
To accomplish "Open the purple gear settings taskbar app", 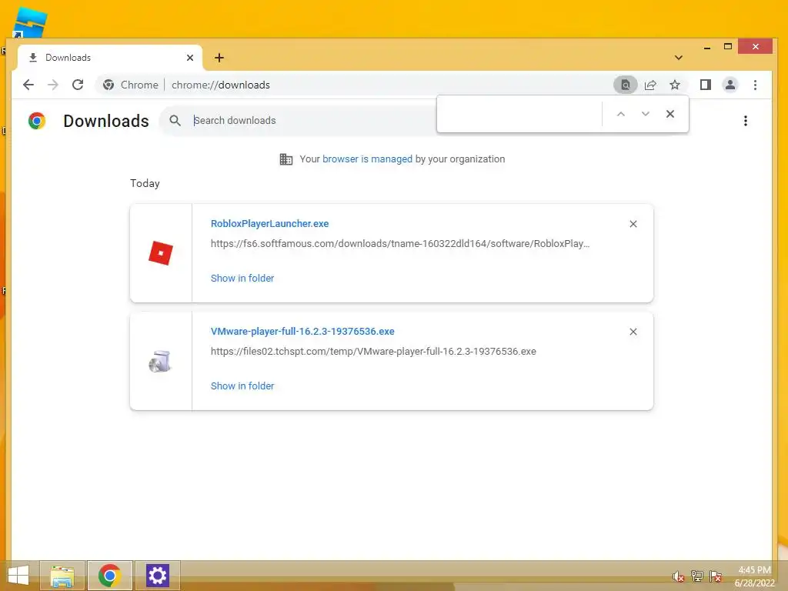I will (x=157, y=576).
